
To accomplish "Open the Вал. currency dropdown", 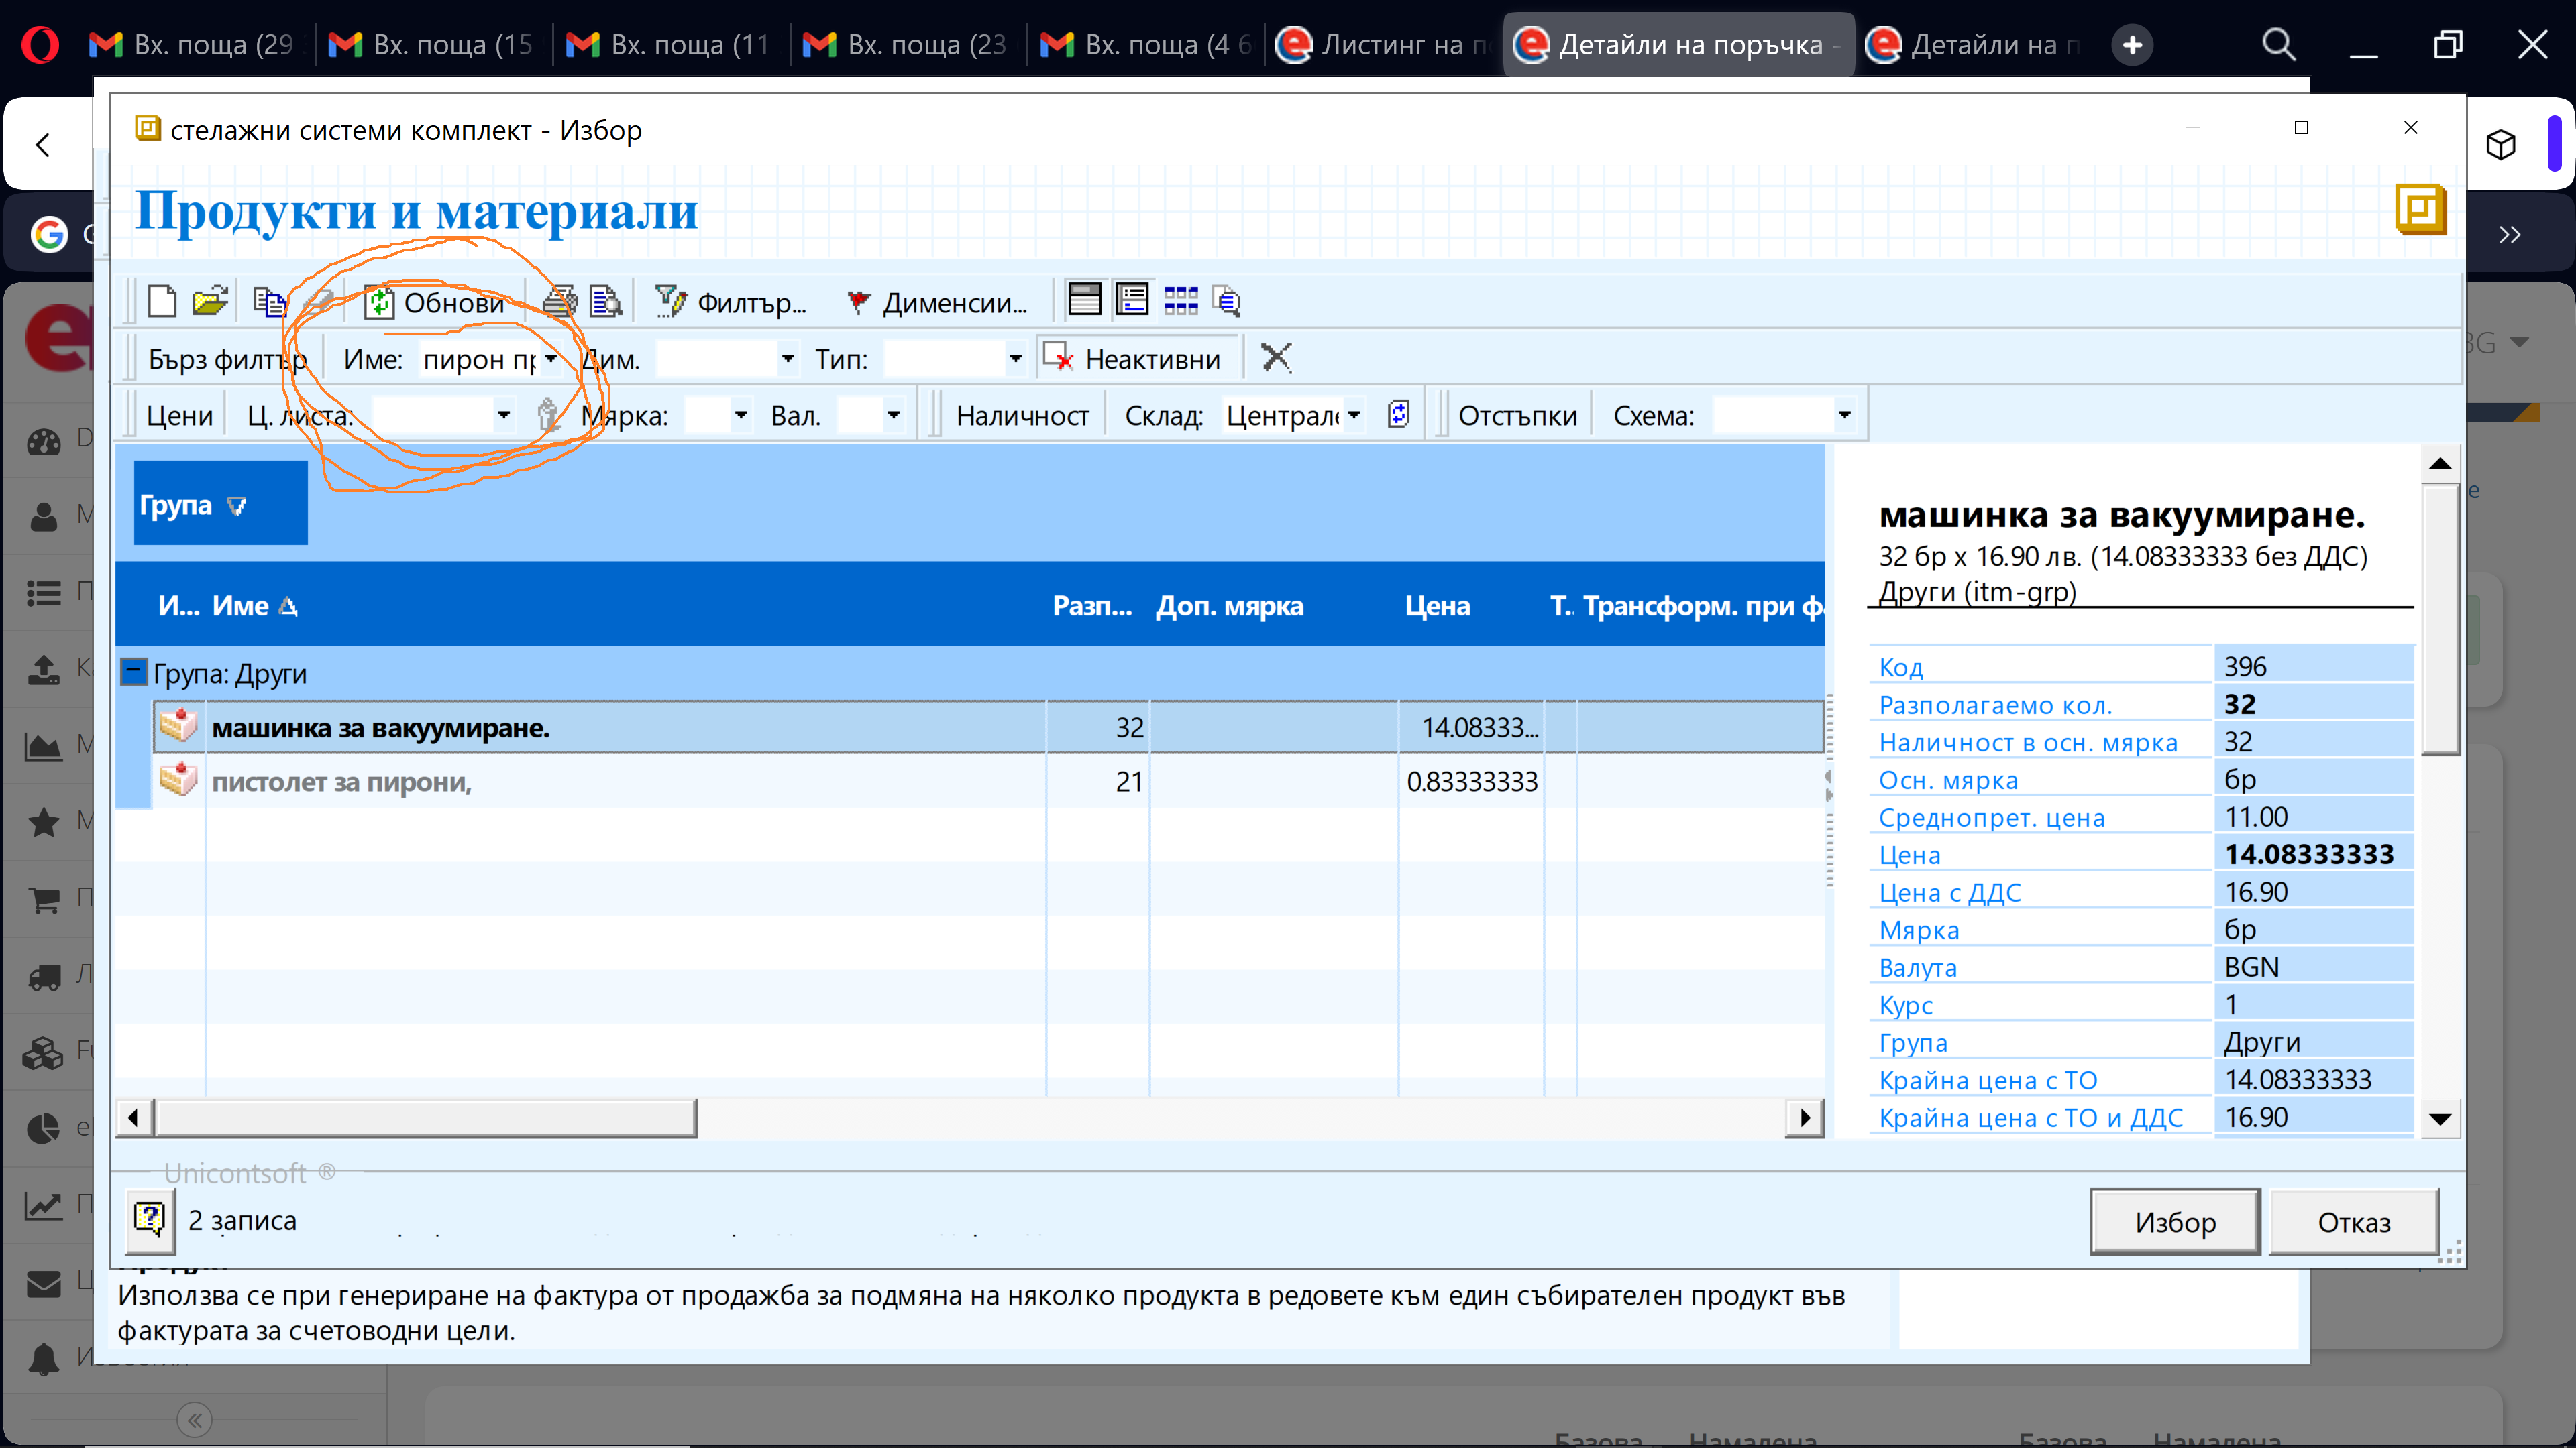I will (894, 415).
